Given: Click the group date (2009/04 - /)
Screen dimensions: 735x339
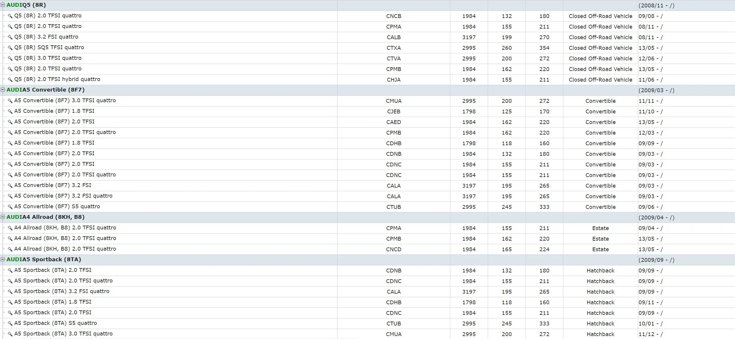Looking at the screenshot, I should pyautogui.click(x=657, y=218).
